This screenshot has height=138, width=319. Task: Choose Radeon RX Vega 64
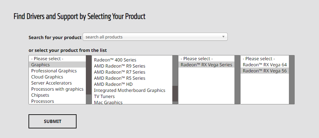[x=265, y=65]
